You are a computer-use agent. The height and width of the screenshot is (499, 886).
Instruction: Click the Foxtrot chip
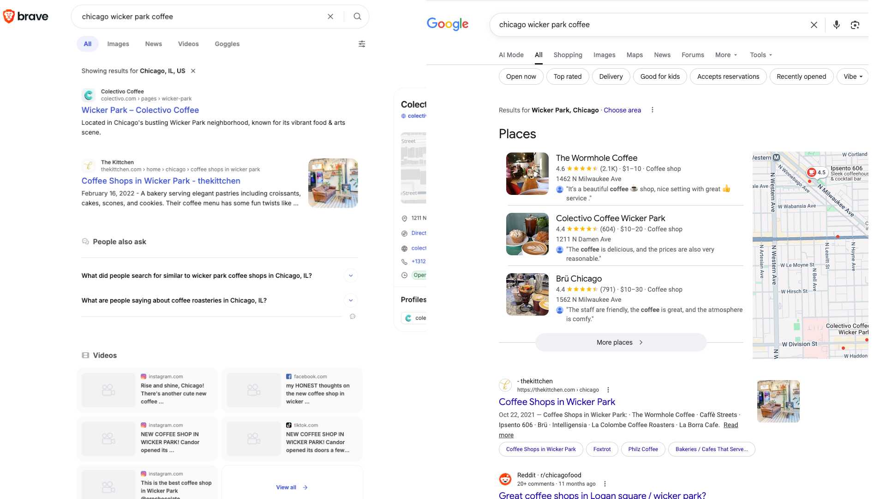click(602, 449)
